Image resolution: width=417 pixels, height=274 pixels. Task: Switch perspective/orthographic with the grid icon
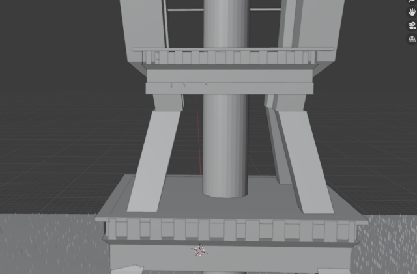tap(412, 40)
